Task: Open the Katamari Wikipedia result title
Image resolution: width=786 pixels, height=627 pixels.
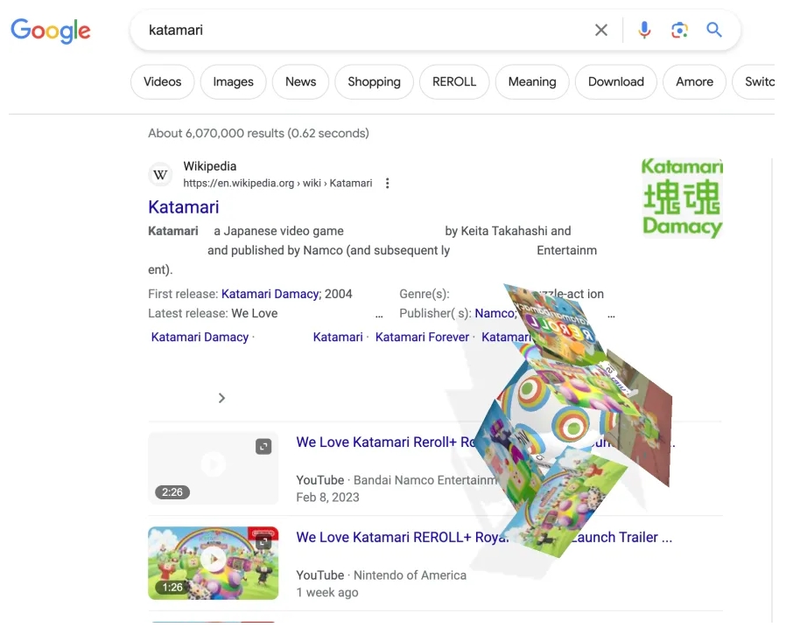Action: pyautogui.click(x=184, y=207)
